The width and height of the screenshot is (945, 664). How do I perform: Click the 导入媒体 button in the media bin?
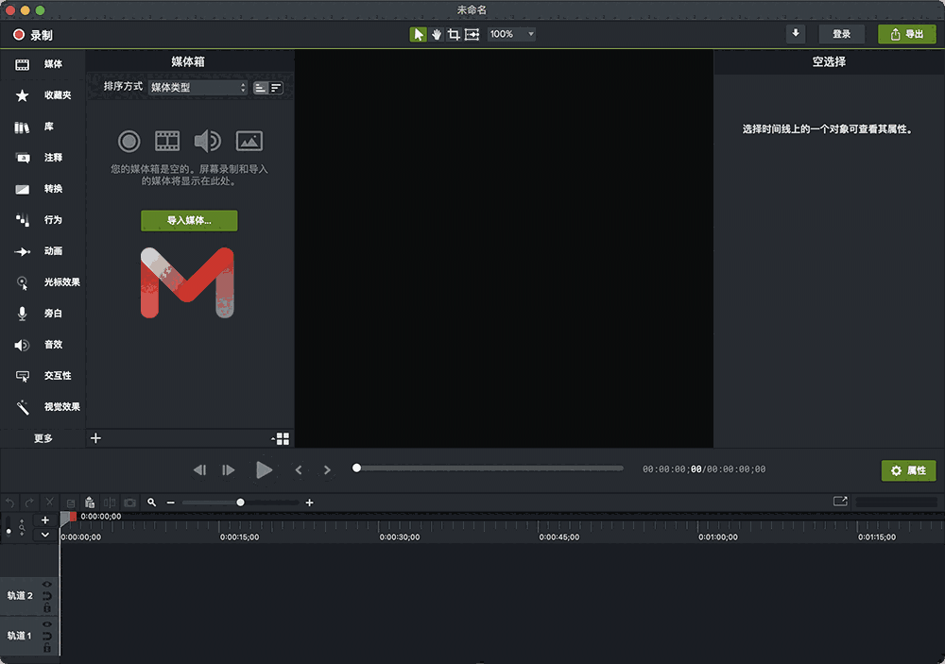(189, 220)
